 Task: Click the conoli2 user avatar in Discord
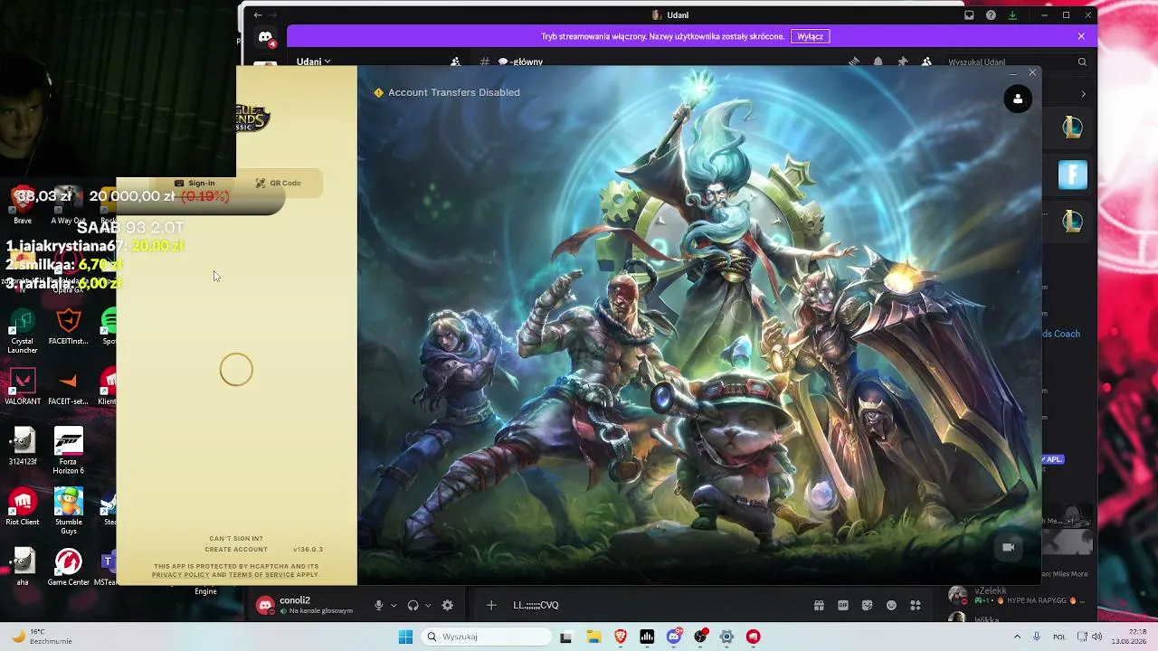[265, 606]
